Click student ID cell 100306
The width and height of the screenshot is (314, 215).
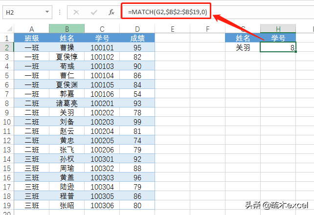102,205
